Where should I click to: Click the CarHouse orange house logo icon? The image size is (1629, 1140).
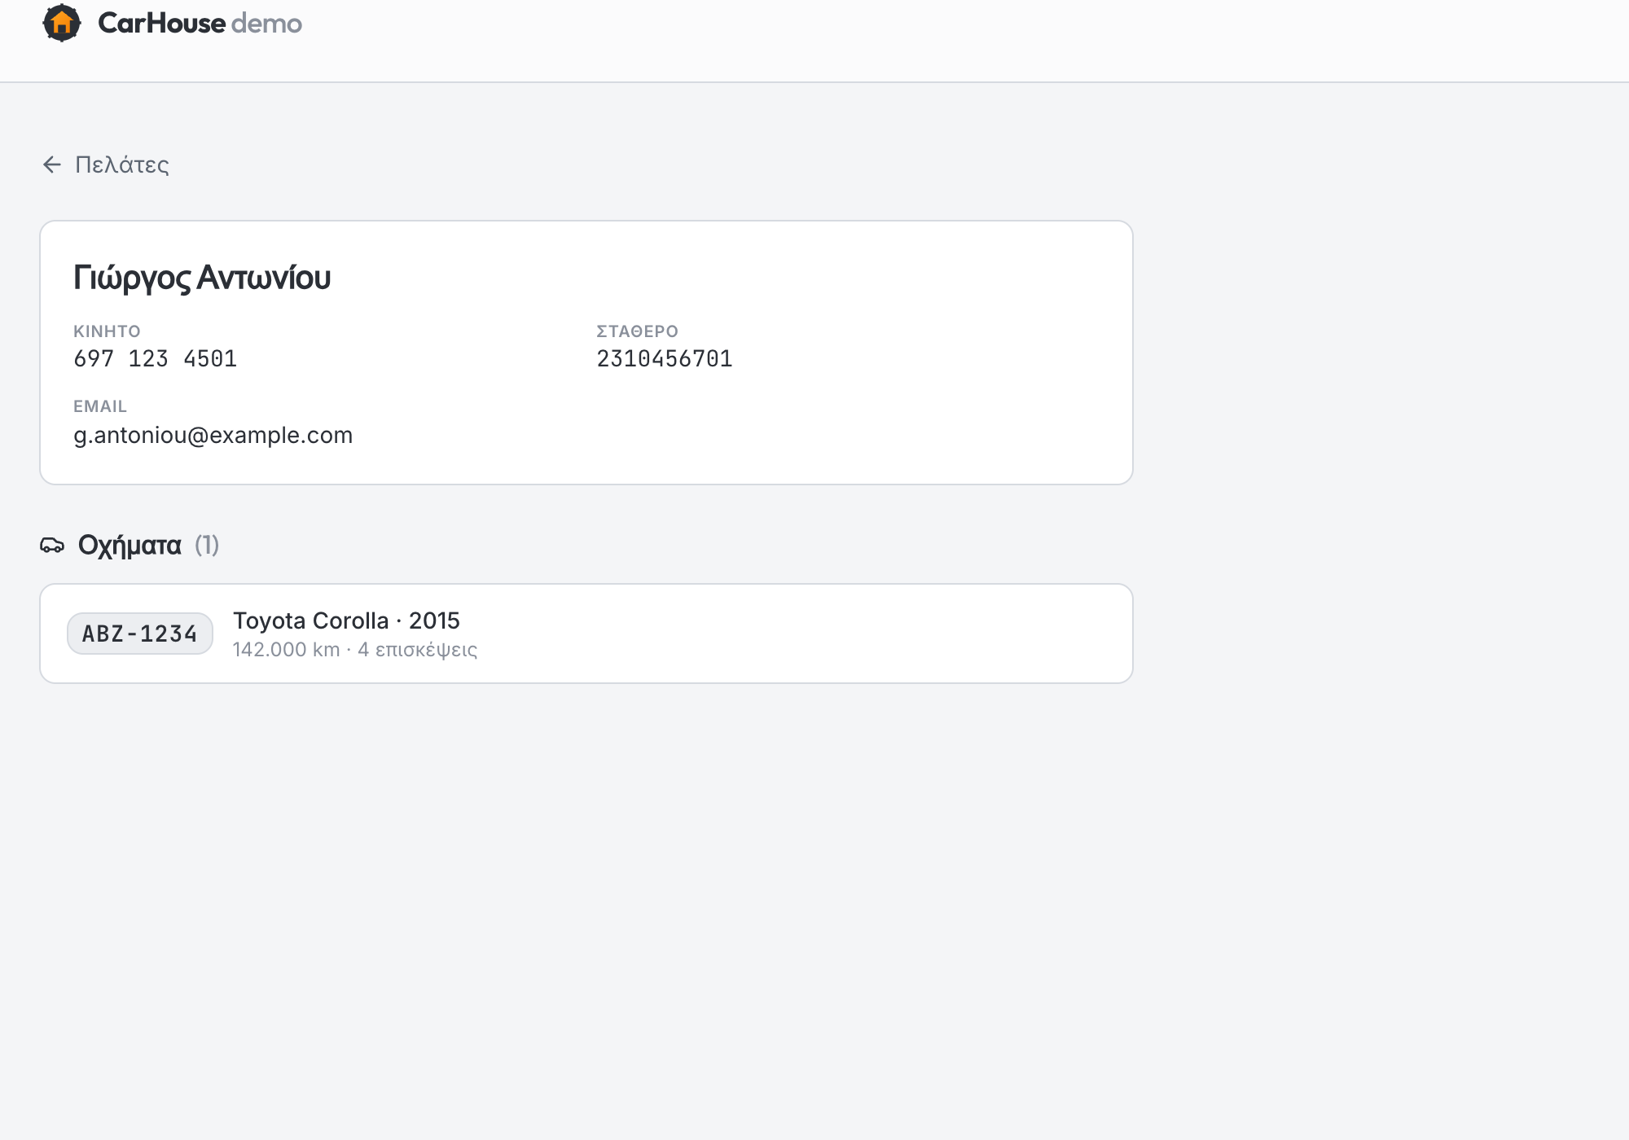(62, 23)
